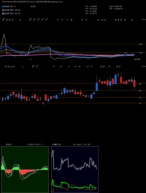Select the 'DOW PT: 85.79' label
This screenshot has width=146, height=193.
click(12, 13)
